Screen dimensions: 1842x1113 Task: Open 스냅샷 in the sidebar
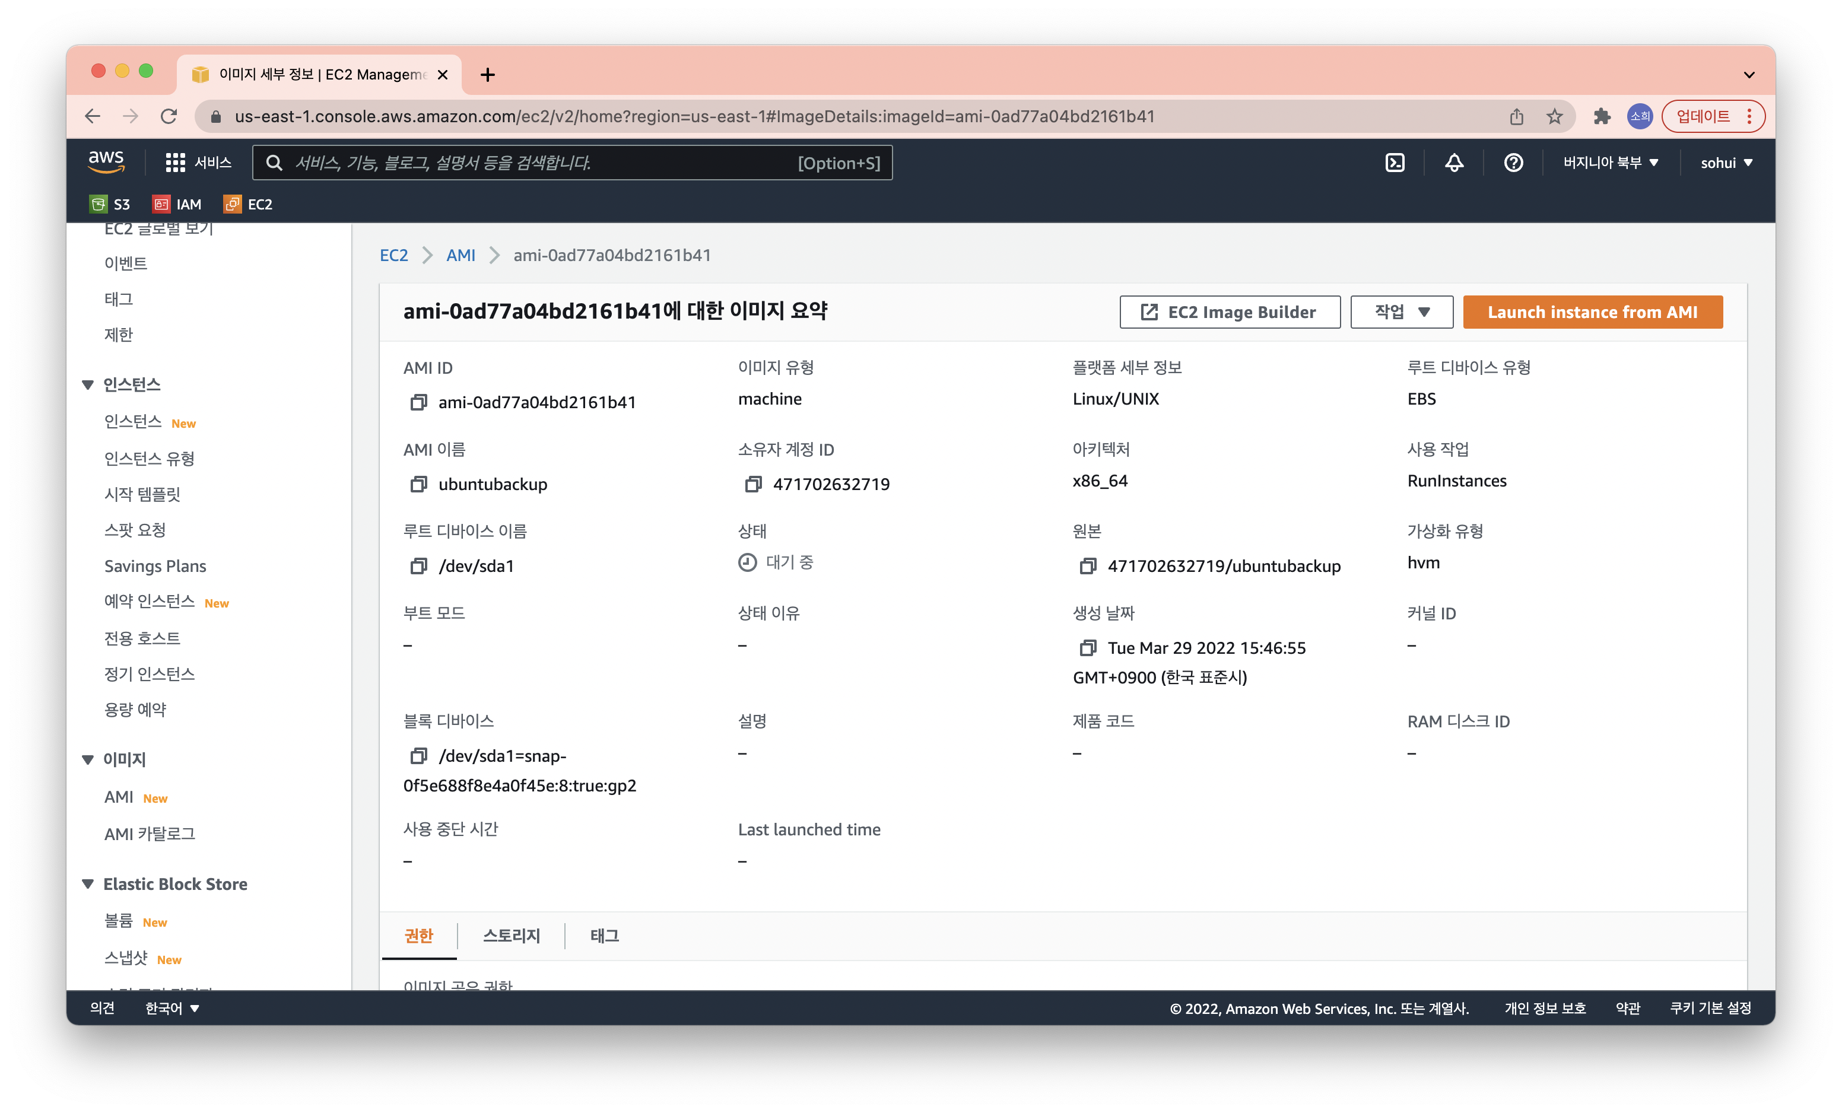click(x=126, y=958)
